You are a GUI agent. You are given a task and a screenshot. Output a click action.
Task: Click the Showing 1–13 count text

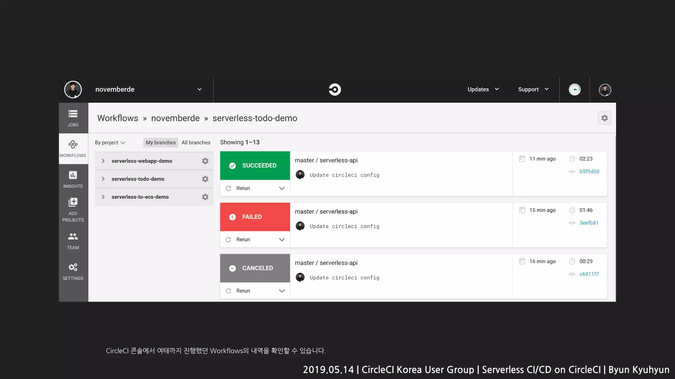(x=240, y=142)
